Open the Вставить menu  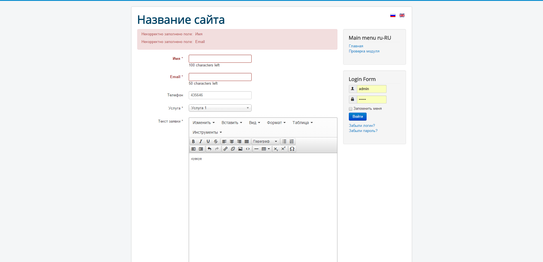[232, 123]
